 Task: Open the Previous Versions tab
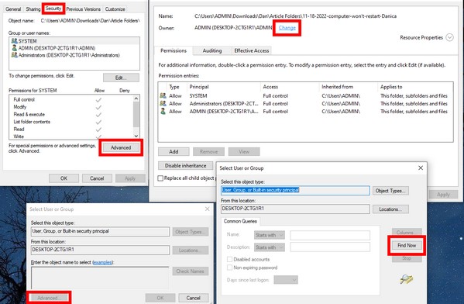[84, 9]
